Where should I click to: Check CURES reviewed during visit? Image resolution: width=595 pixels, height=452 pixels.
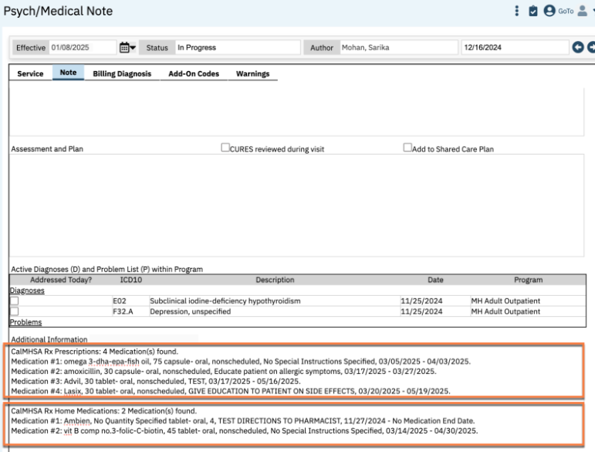pyautogui.click(x=225, y=148)
